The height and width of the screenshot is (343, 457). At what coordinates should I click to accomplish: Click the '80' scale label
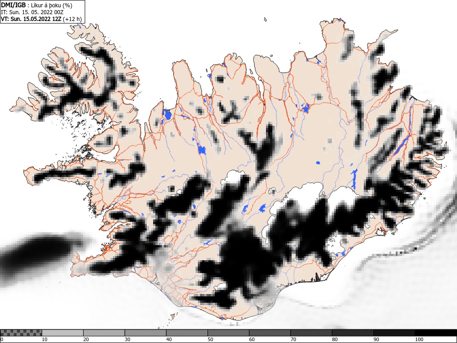pyautogui.click(x=335, y=339)
